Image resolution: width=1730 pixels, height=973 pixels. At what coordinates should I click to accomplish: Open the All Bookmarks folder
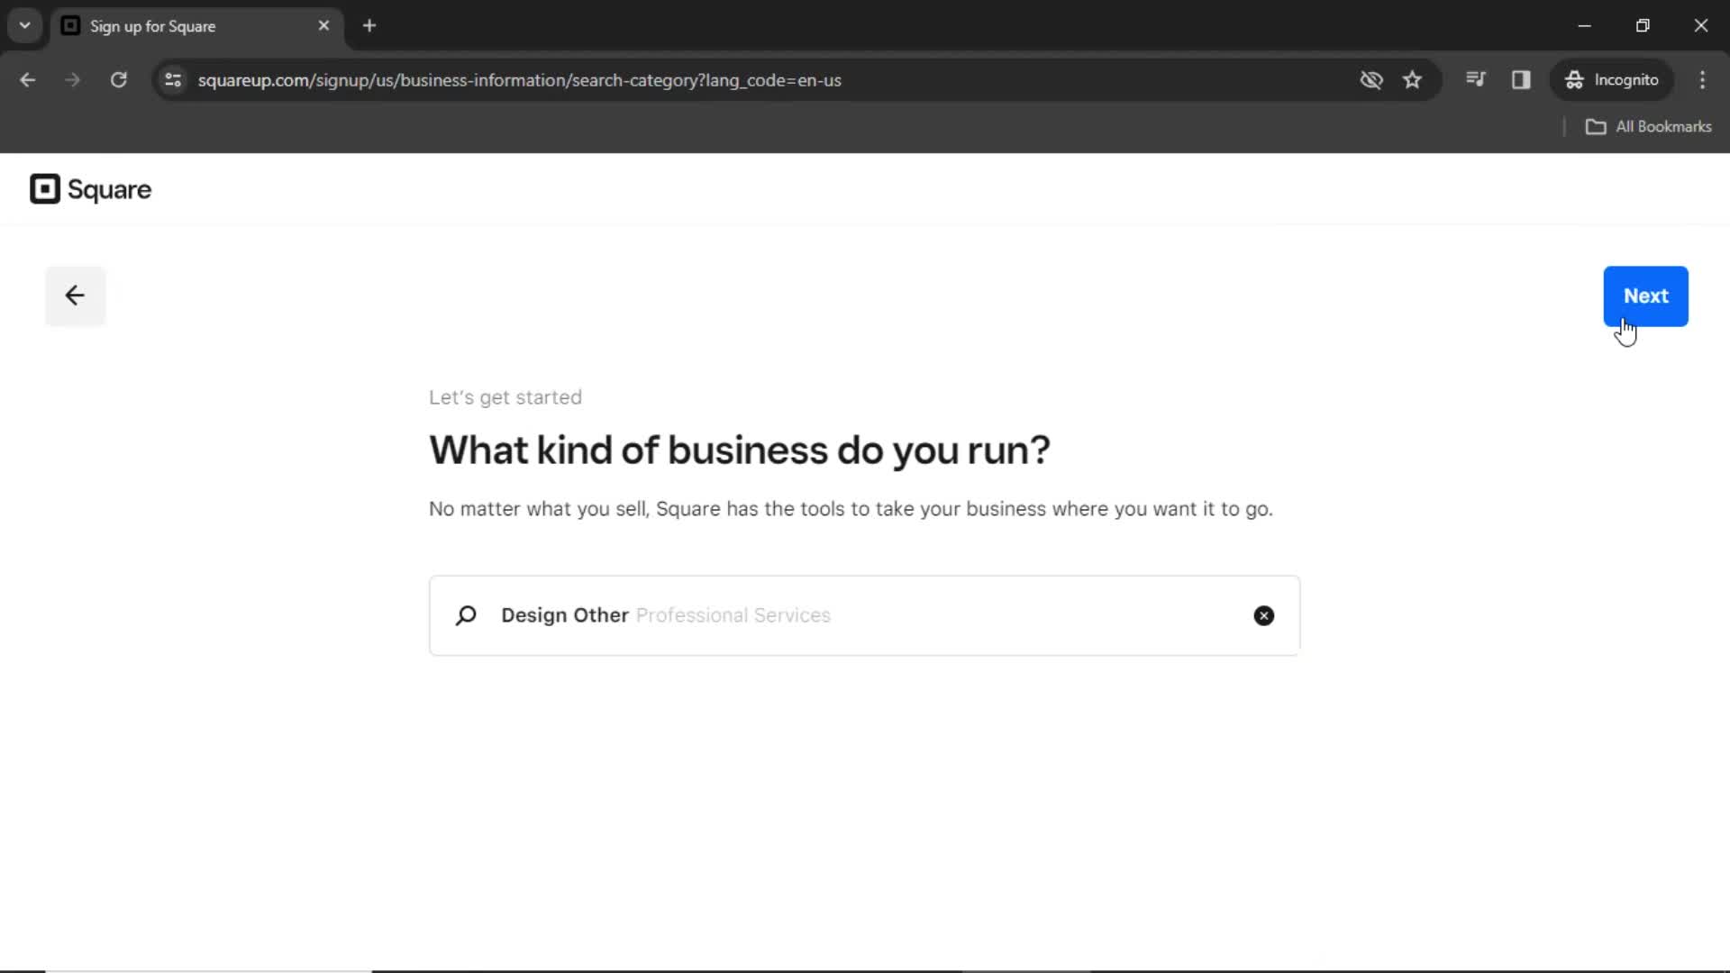click(1648, 127)
